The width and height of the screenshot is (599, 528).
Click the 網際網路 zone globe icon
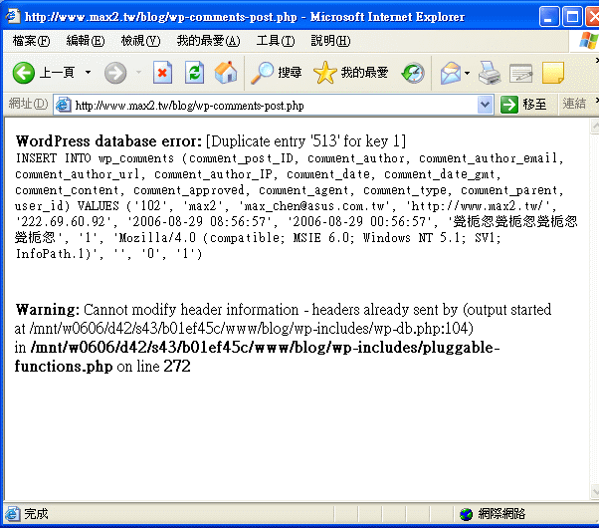click(466, 514)
